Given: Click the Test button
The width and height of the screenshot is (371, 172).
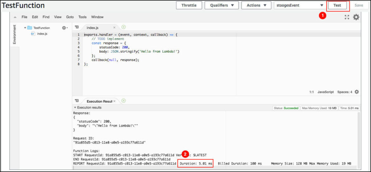Looking at the screenshot, I should pos(337,5).
